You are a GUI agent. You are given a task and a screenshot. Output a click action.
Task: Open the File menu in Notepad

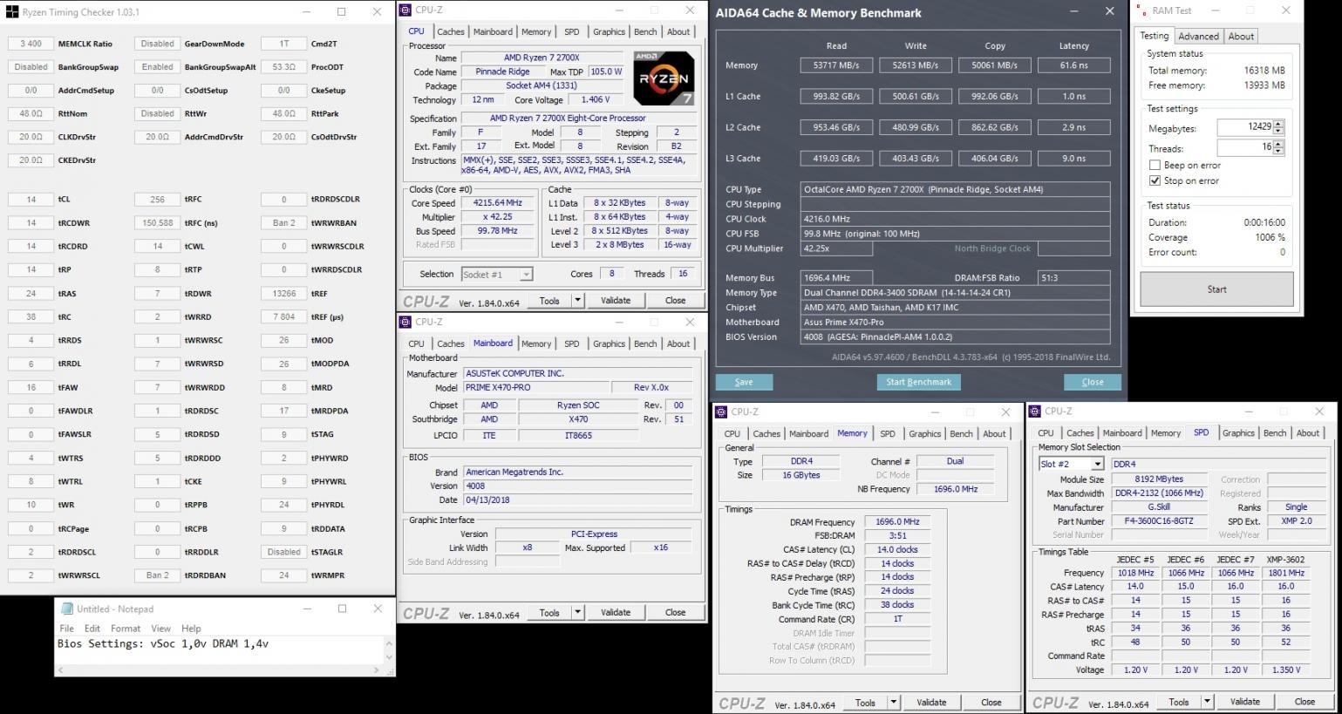(x=66, y=628)
